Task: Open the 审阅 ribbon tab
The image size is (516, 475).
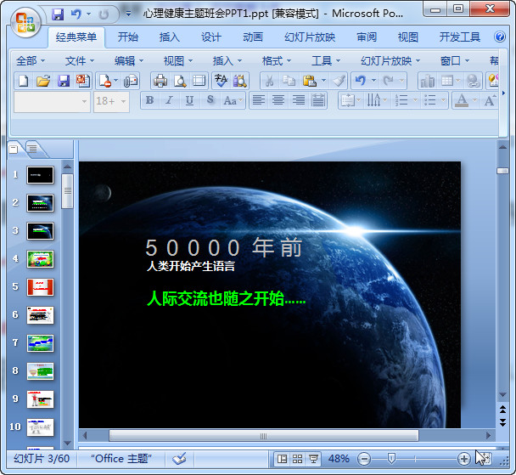Action: 367,37
